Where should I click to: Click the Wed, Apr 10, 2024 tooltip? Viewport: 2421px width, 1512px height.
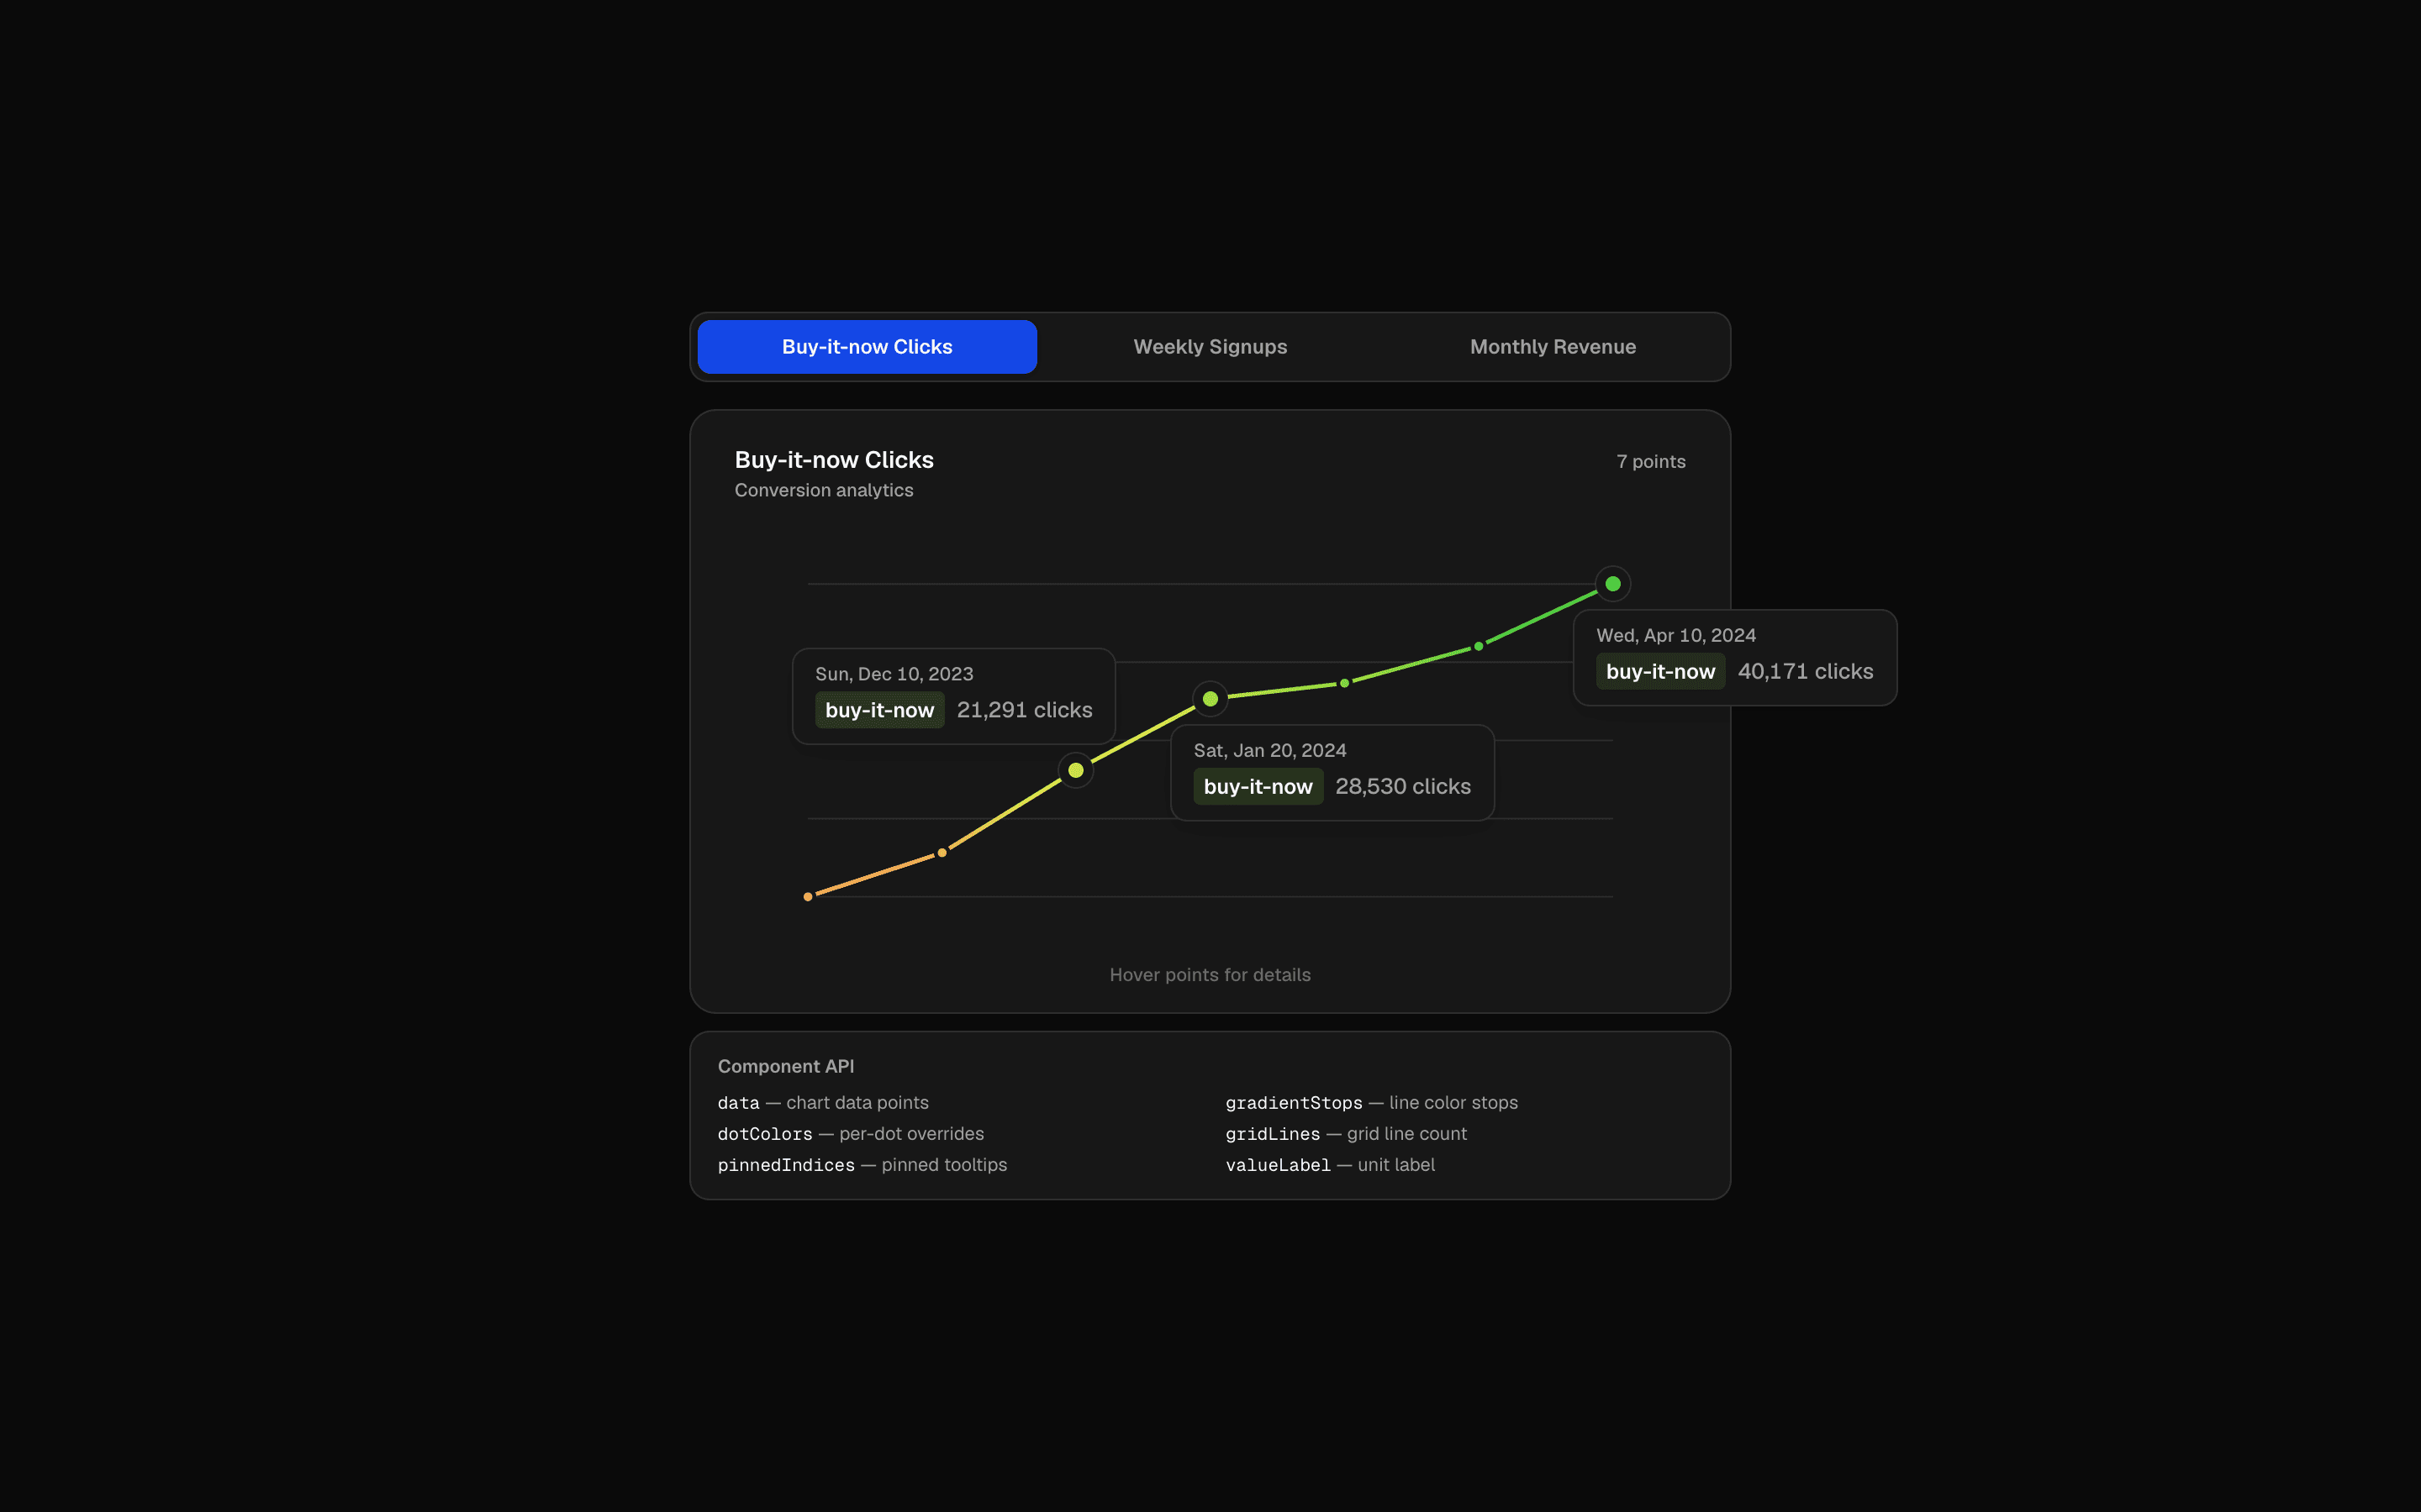point(1733,657)
